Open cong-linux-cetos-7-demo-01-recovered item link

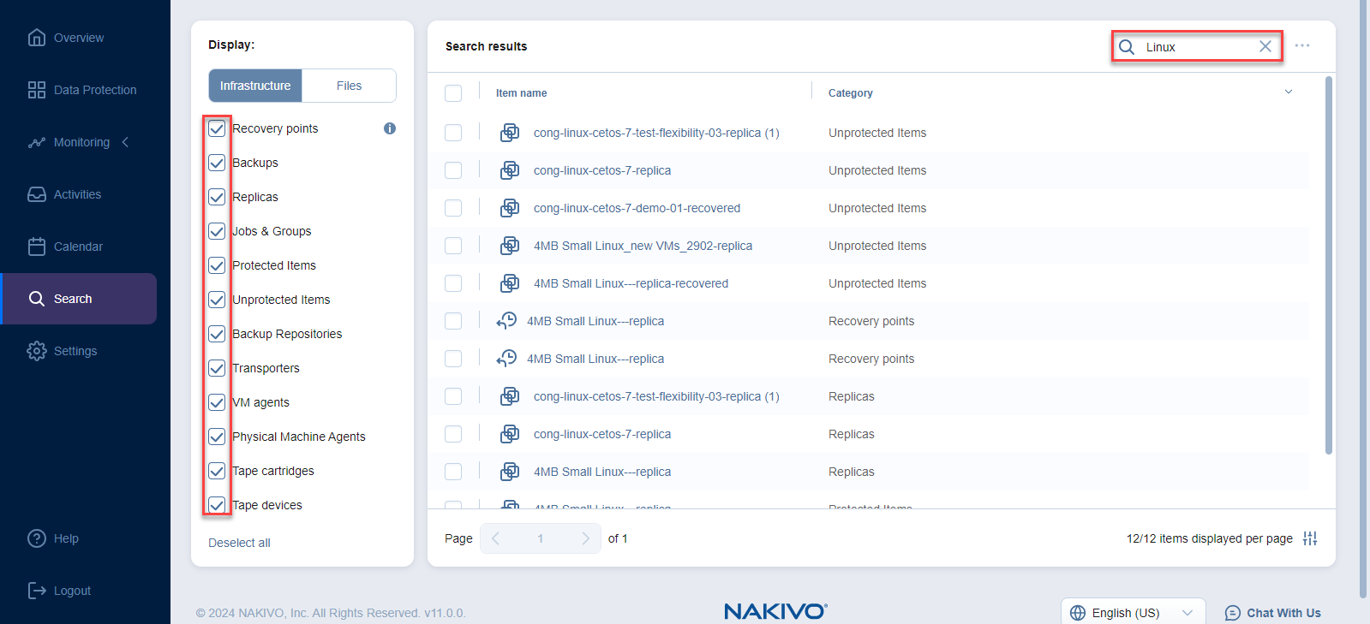click(x=637, y=208)
